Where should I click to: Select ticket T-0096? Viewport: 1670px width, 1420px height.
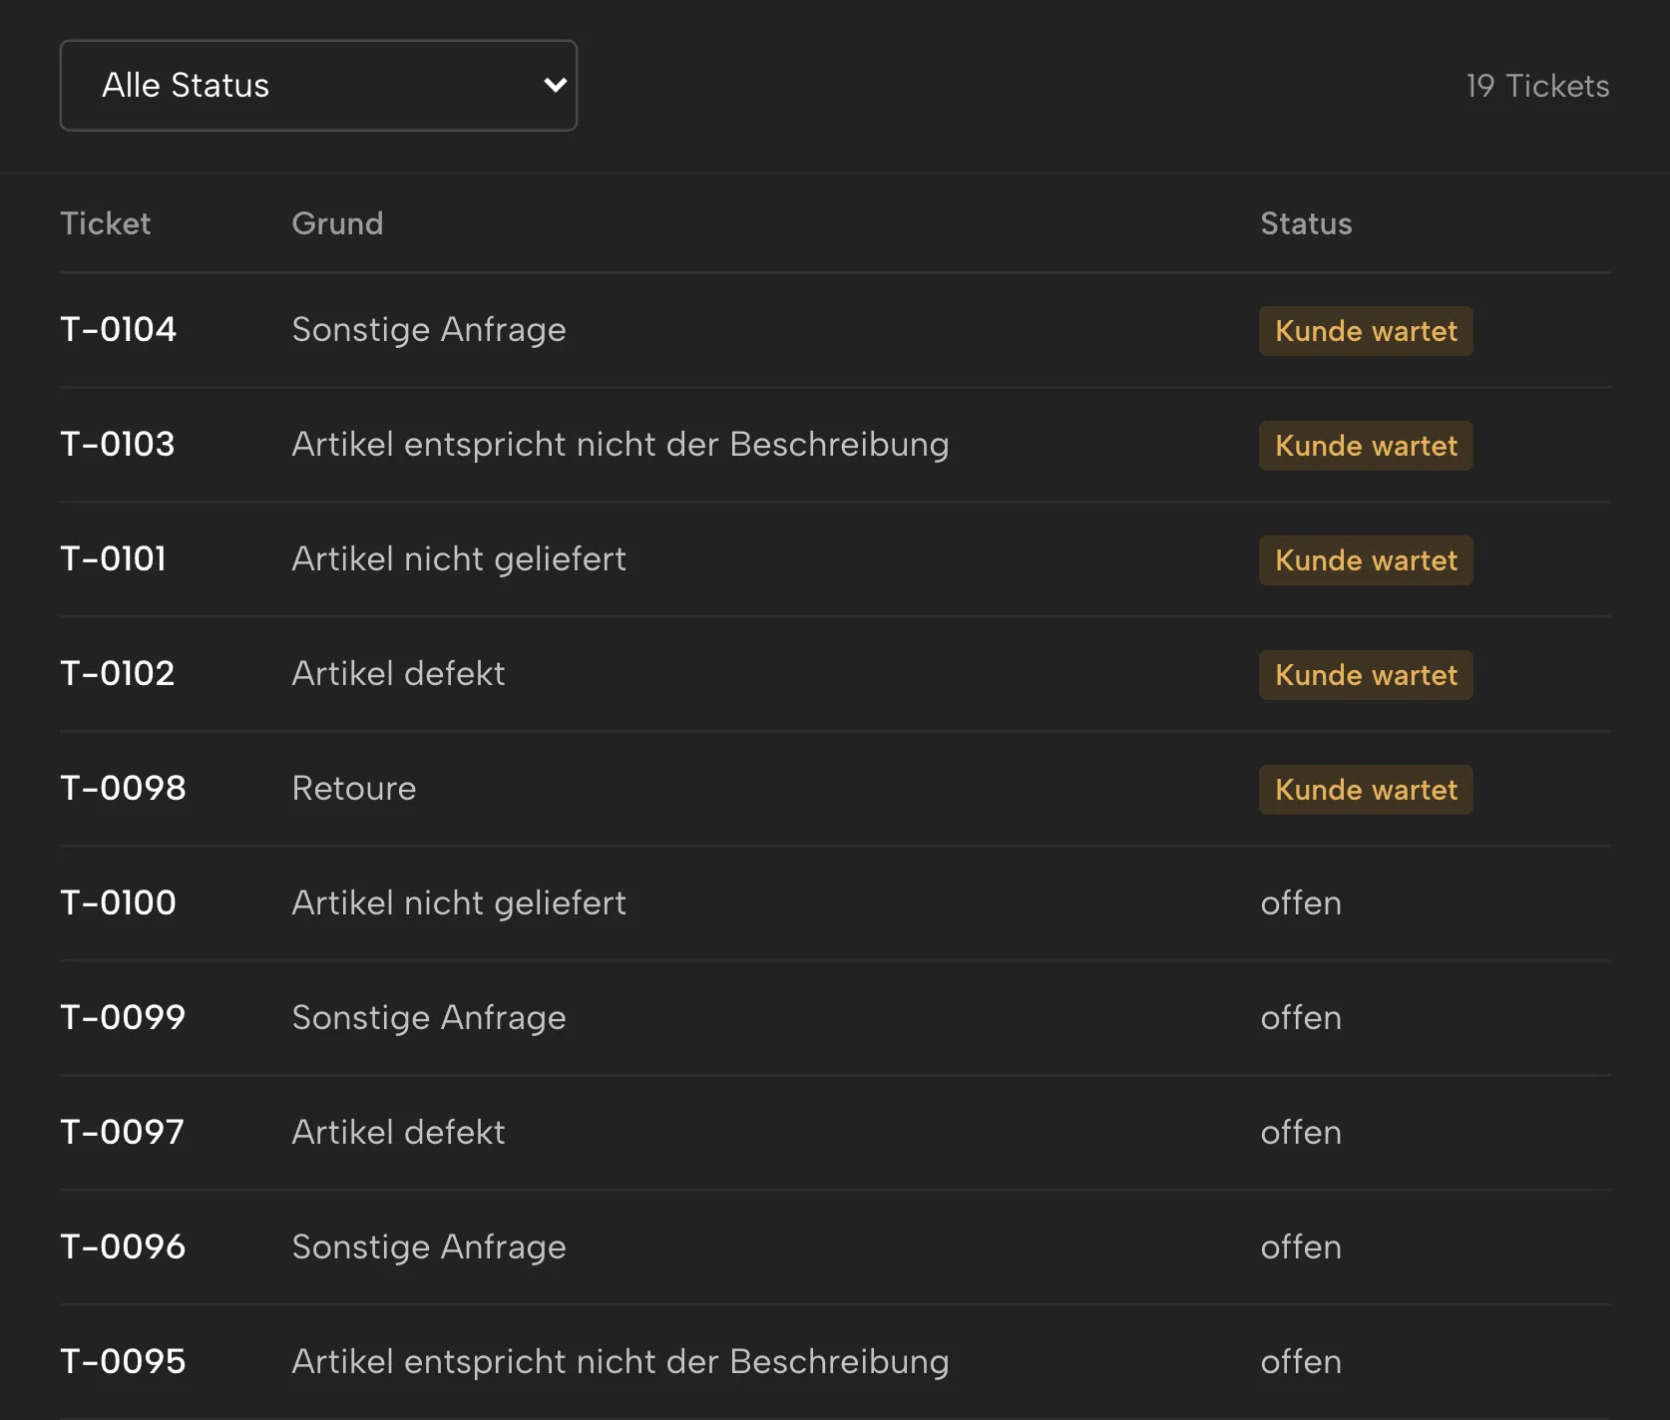click(123, 1246)
